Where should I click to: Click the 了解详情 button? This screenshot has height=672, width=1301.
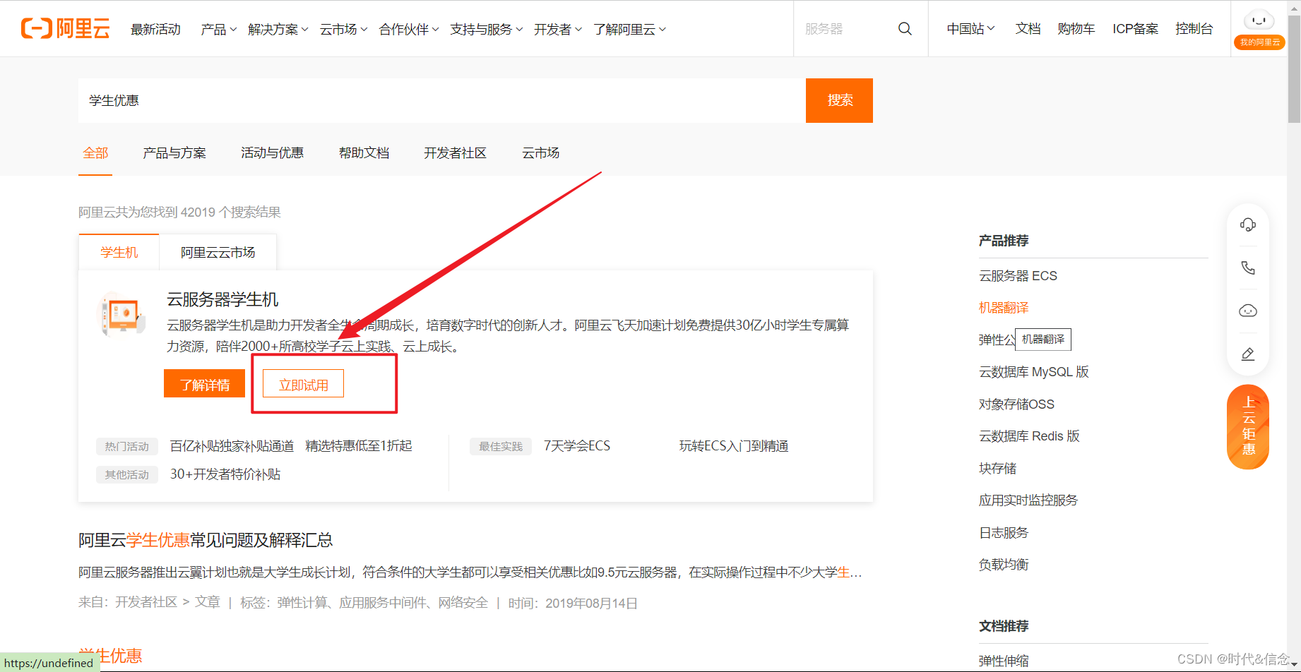pyautogui.click(x=204, y=384)
